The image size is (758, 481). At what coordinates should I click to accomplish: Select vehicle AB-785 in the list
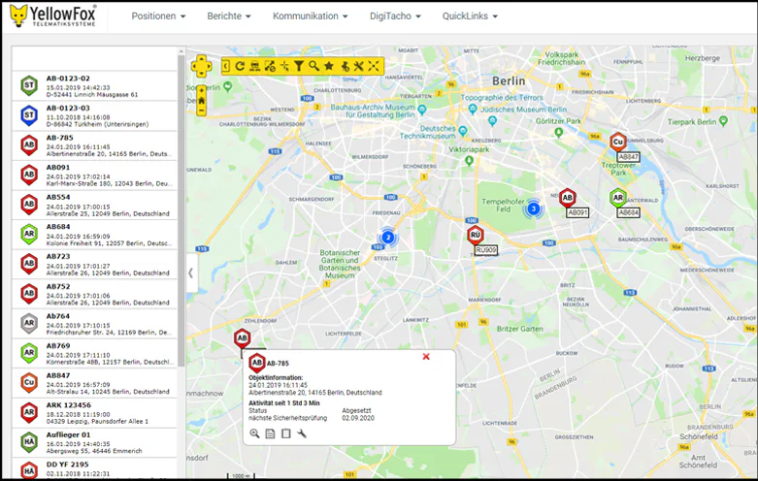point(95,145)
